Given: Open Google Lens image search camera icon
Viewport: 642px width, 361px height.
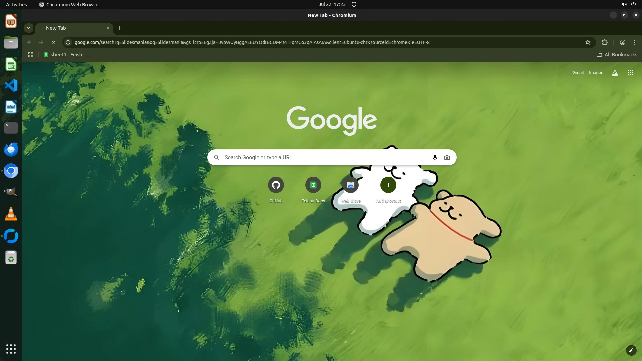Looking at the screenshot, I should pyautogui.click(x=447, y=157).
